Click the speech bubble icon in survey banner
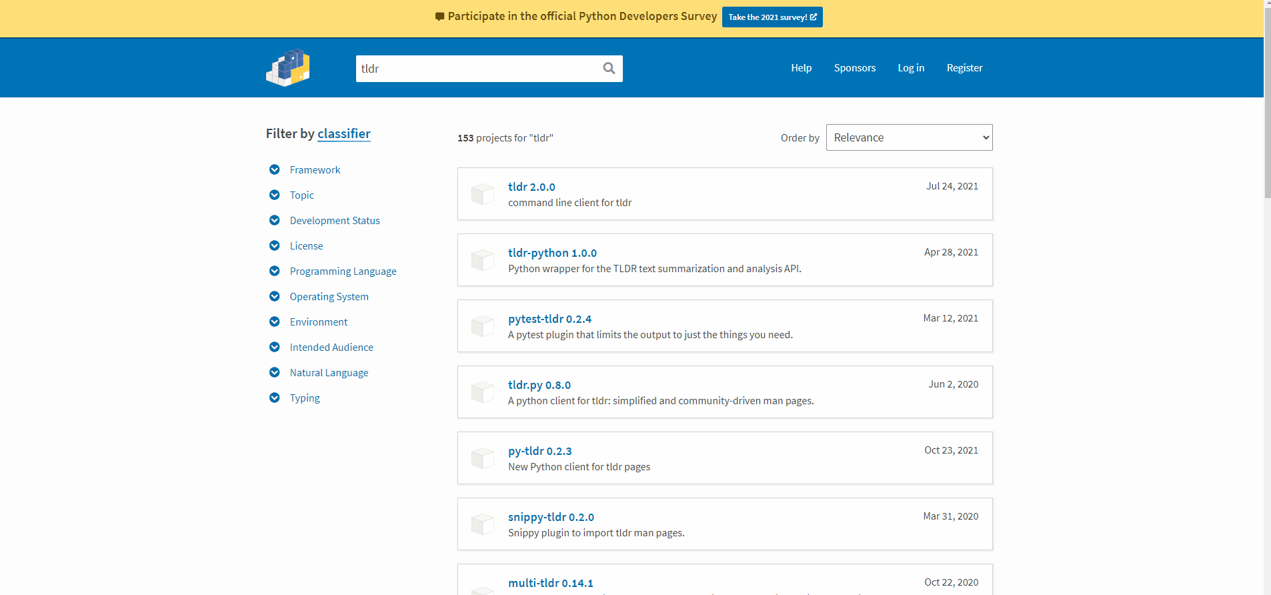Screen dimensions: 1271x595 [439, 17]
